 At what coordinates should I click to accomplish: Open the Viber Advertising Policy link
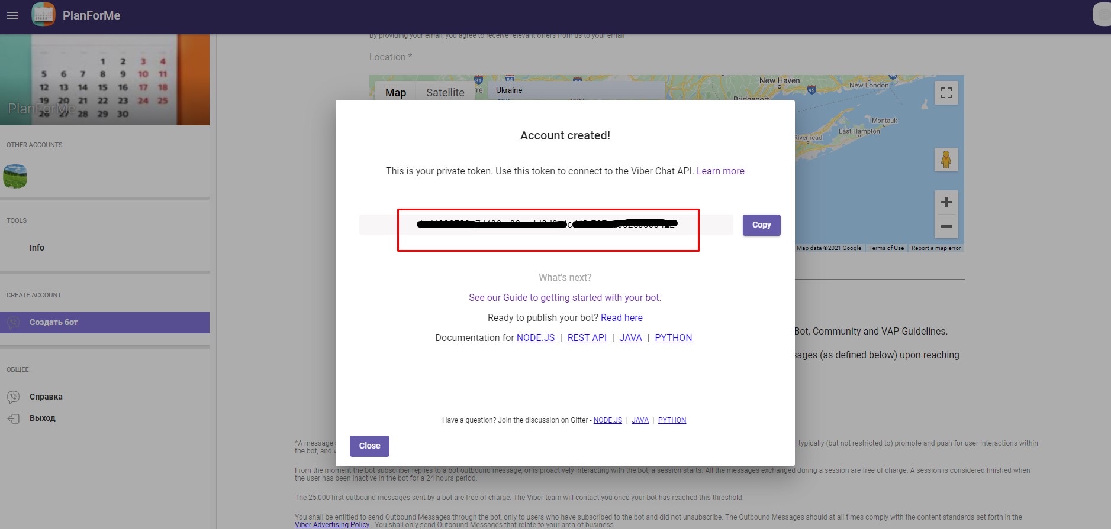tap(332, 525)
